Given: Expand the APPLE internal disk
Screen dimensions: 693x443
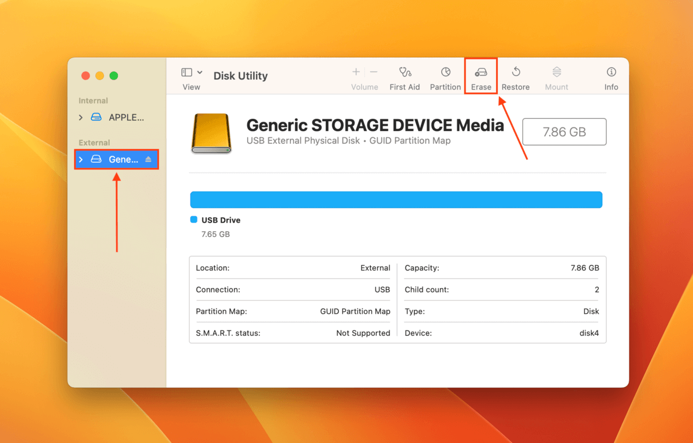Looking at the screenshot, I should [81, 118].
